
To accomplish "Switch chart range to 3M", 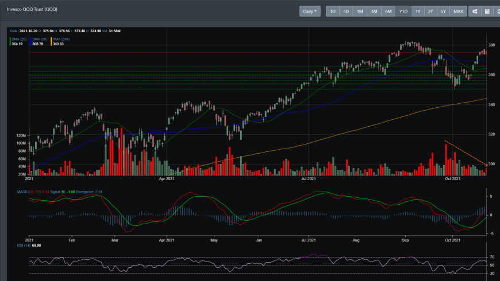I will [374, 11].
